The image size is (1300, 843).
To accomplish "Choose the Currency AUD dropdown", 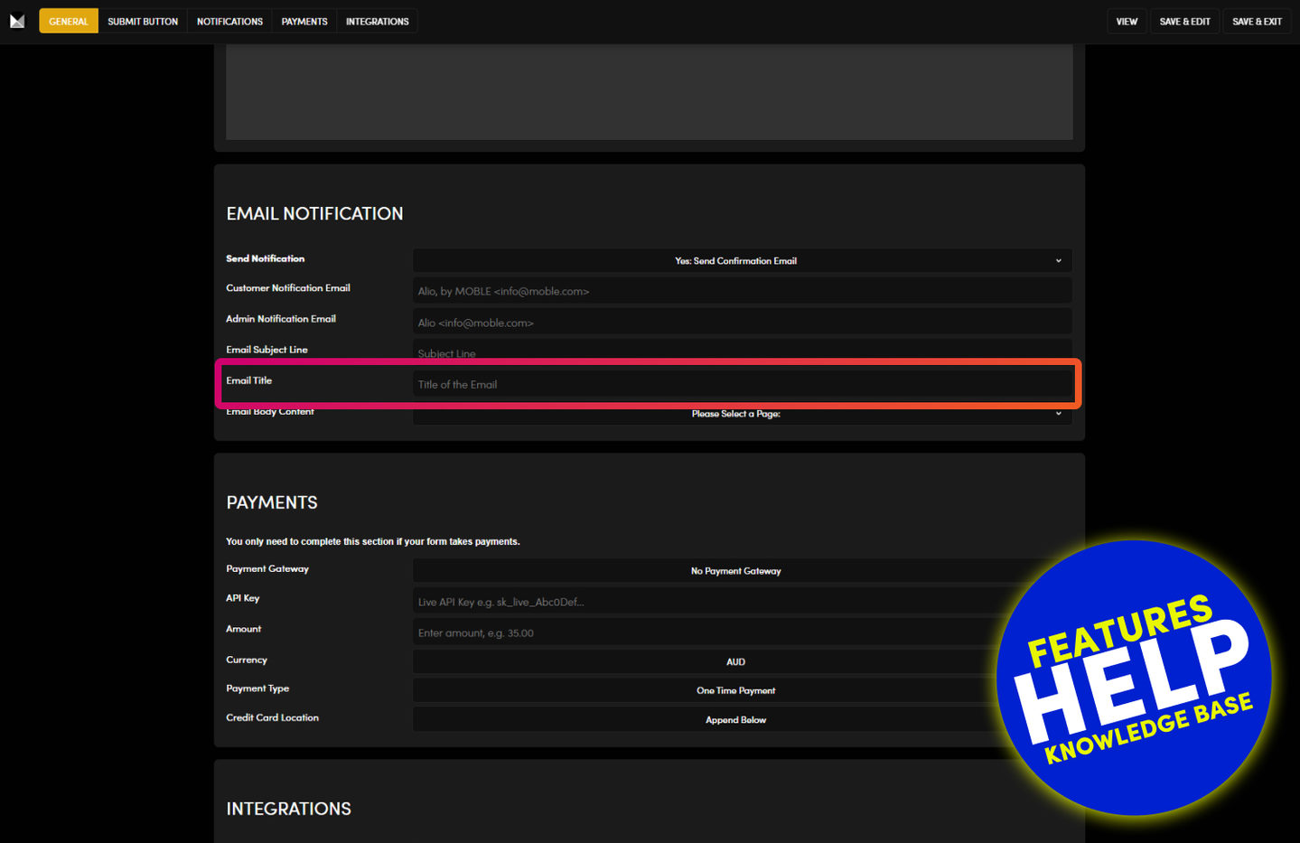I will 705,662.
